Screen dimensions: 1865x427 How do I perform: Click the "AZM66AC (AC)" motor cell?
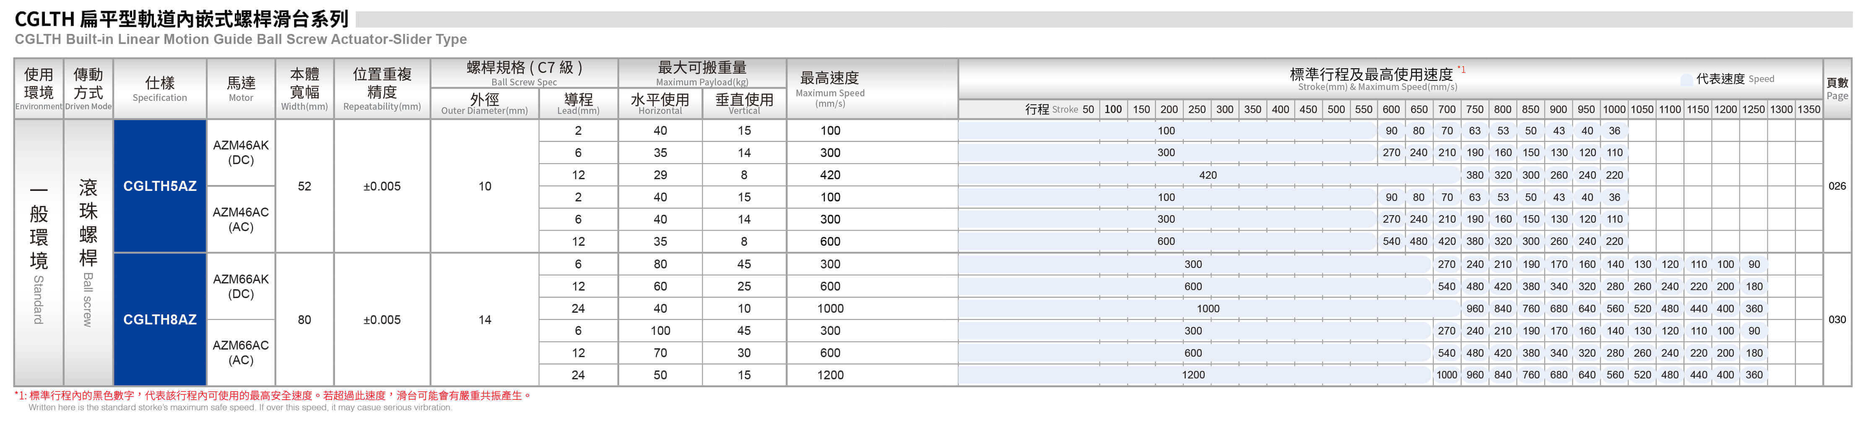241,352
